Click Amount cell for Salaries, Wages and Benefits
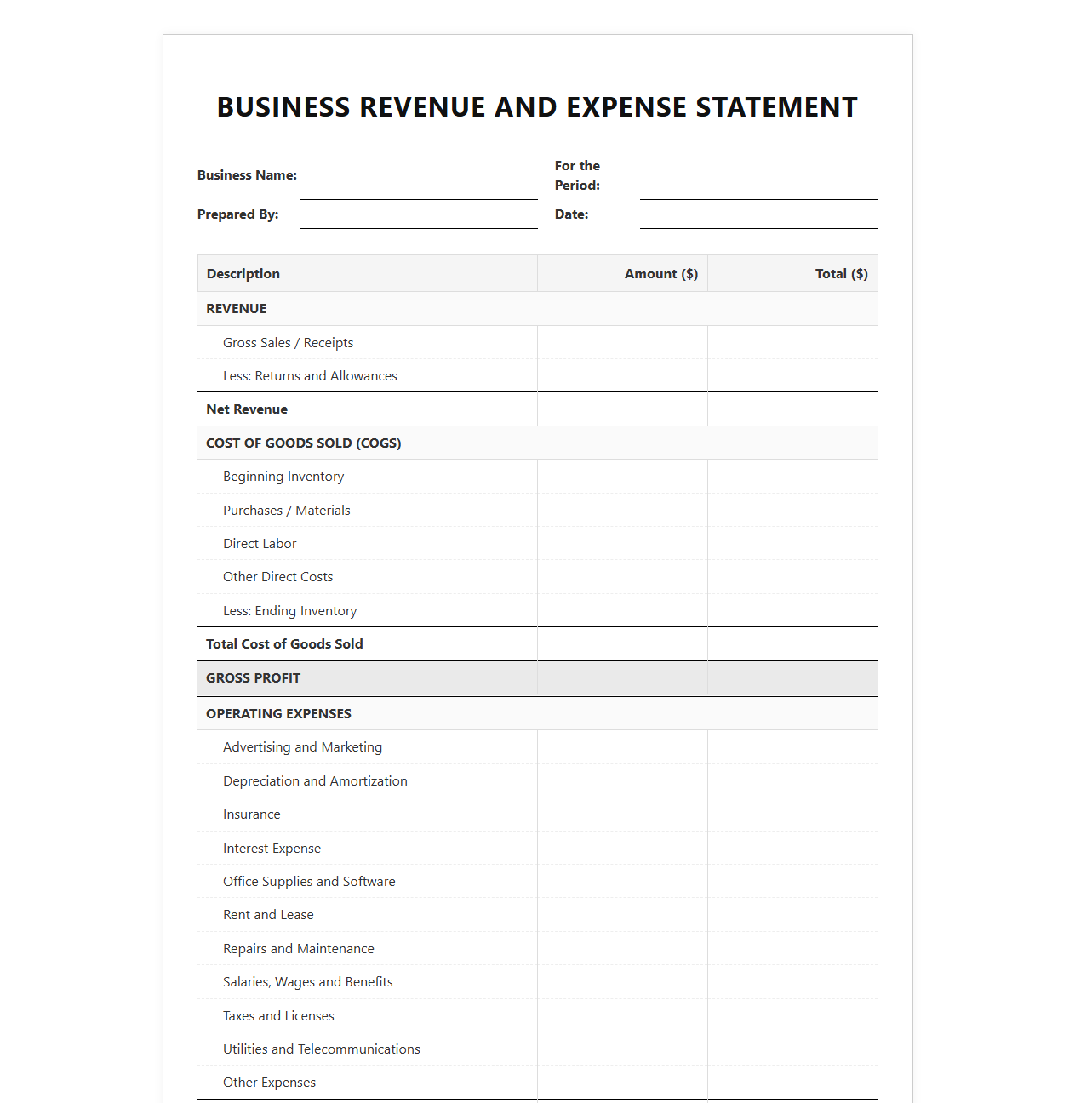The height and width of the screenshot is (1103, 1075). click(x=622, y=982)
